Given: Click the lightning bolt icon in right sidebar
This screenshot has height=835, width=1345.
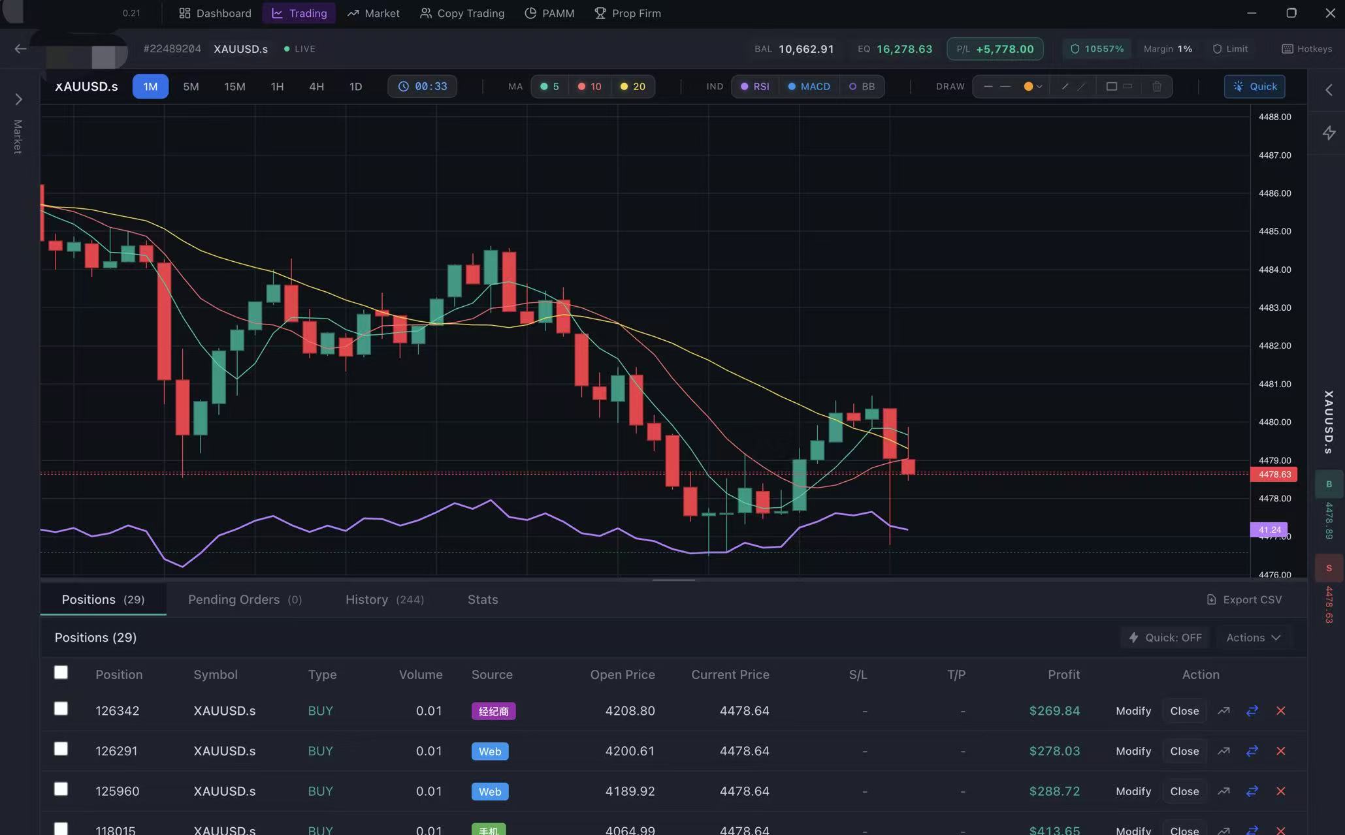Looking at the screenshot, I should click(1329, 133).
